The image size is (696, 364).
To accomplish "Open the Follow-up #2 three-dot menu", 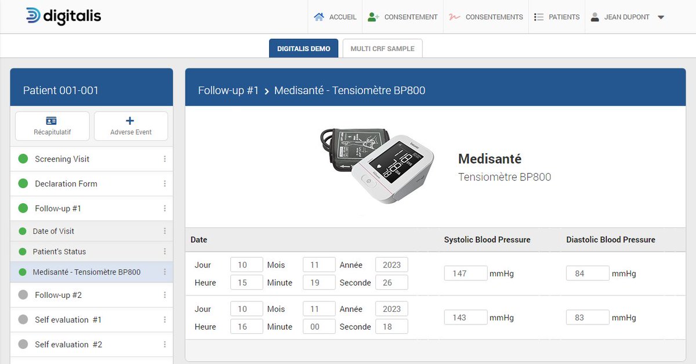I will (165, 295).
